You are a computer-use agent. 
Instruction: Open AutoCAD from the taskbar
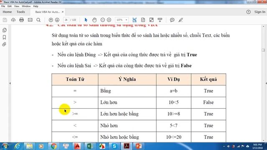click(x=78, y=146)
